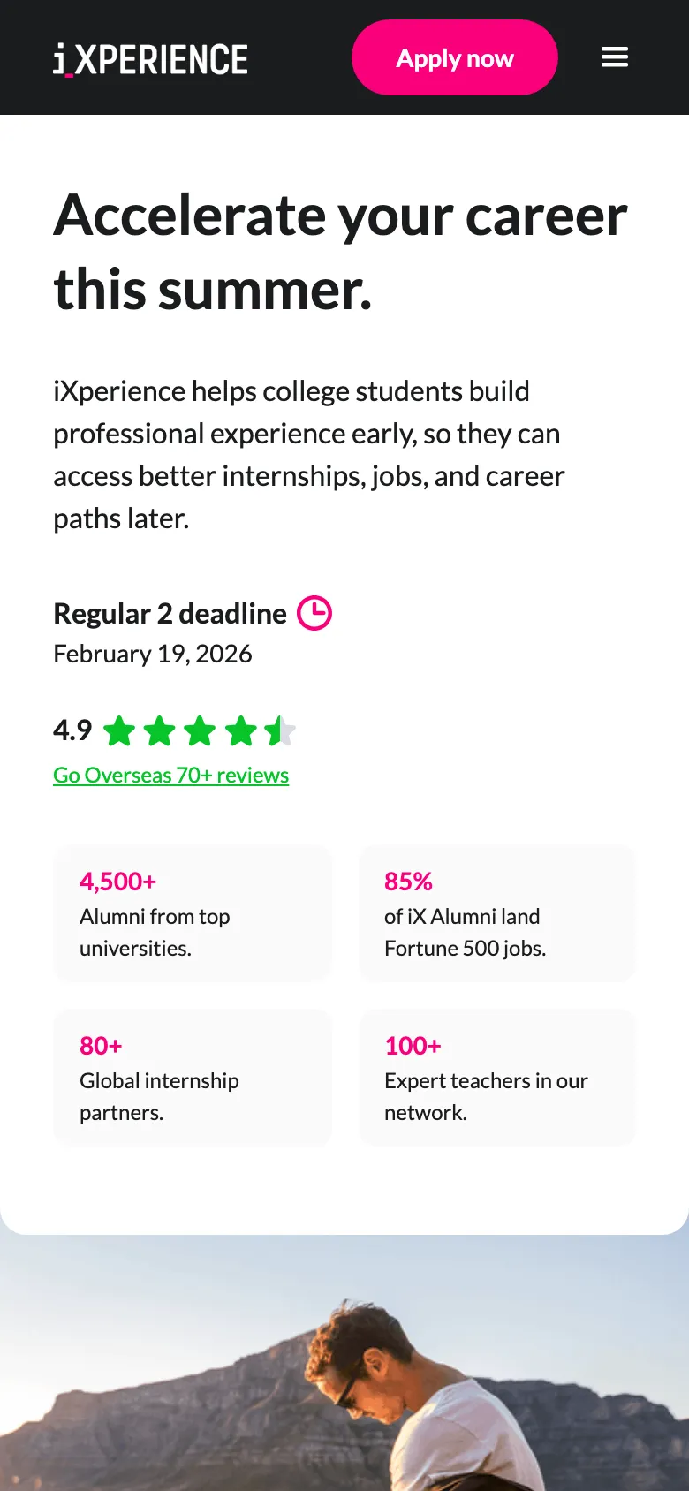Open Go Overseas 70+ reviews link
Screen dimensions: 689x1491
pyautogui.click(x=171, y=775)
